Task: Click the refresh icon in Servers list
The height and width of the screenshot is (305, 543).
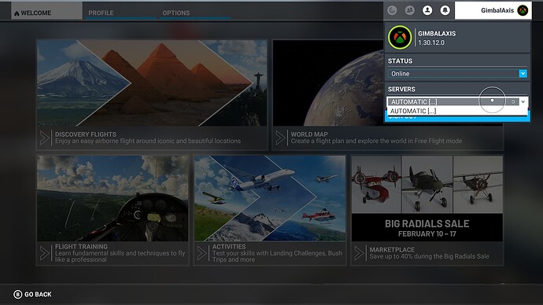Action: [513, 101]
